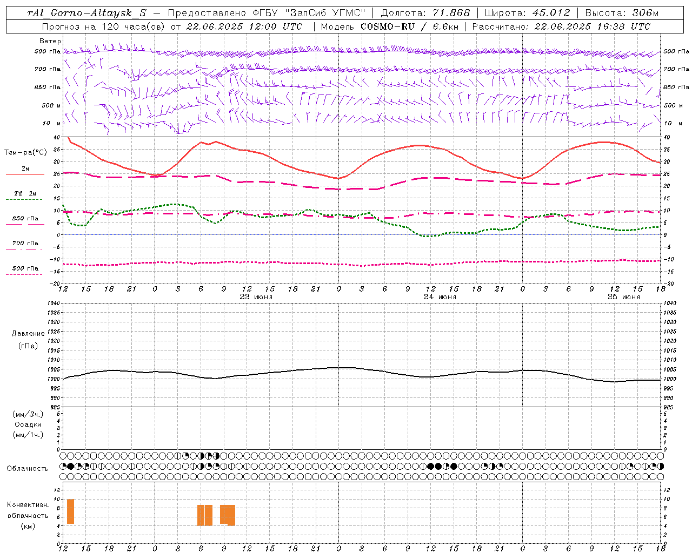Click the Тем-ра(°C) panel label

pos(25,153)
